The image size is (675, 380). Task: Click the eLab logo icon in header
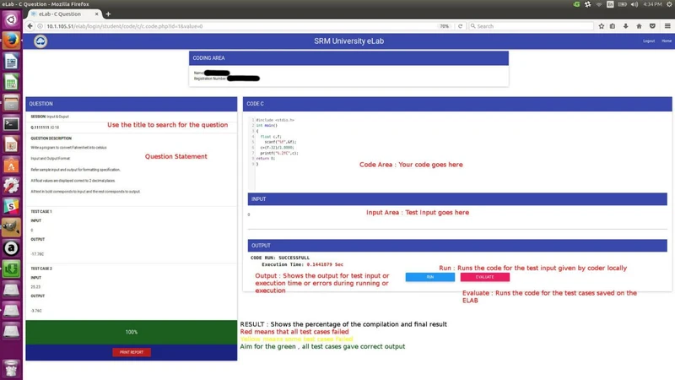pyautogui.click(x=40, y=41)
